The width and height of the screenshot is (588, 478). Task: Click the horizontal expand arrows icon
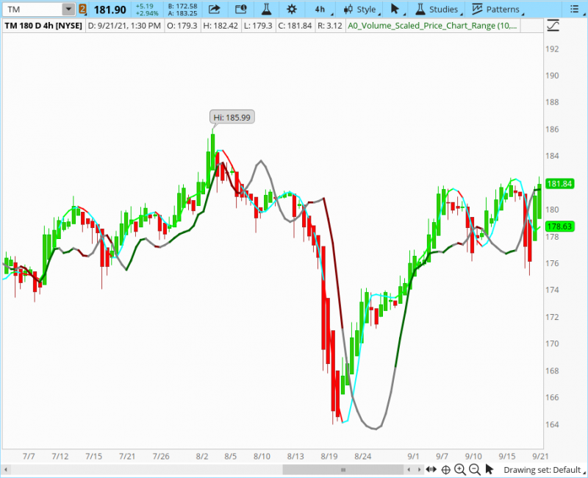tap(431, 469)
